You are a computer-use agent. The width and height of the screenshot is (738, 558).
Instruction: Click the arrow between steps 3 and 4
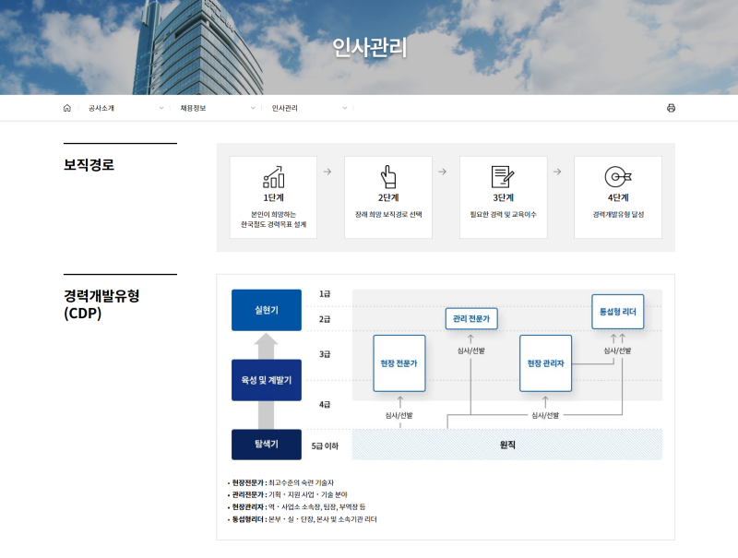[x=556, y=172]
